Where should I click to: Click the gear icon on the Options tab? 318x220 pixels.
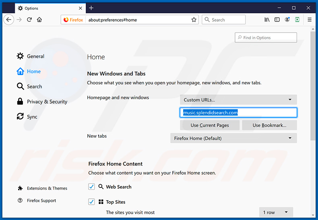tap(20, 8)
